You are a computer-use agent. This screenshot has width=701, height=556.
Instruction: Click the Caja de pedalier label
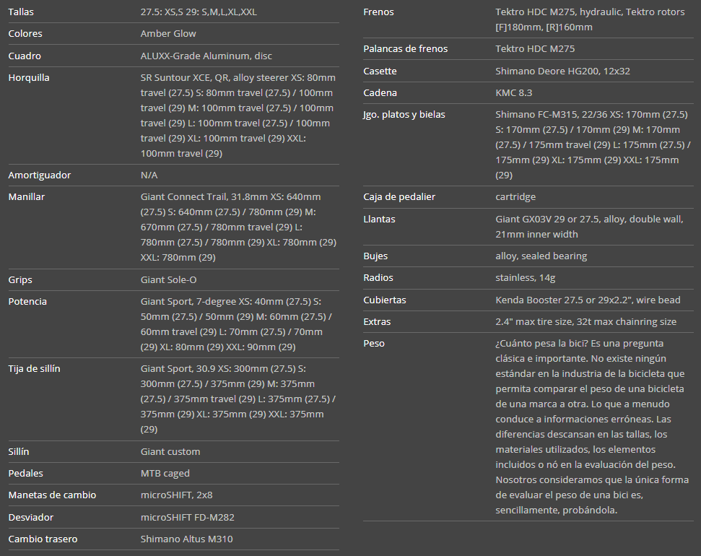(x=399, y=197)
